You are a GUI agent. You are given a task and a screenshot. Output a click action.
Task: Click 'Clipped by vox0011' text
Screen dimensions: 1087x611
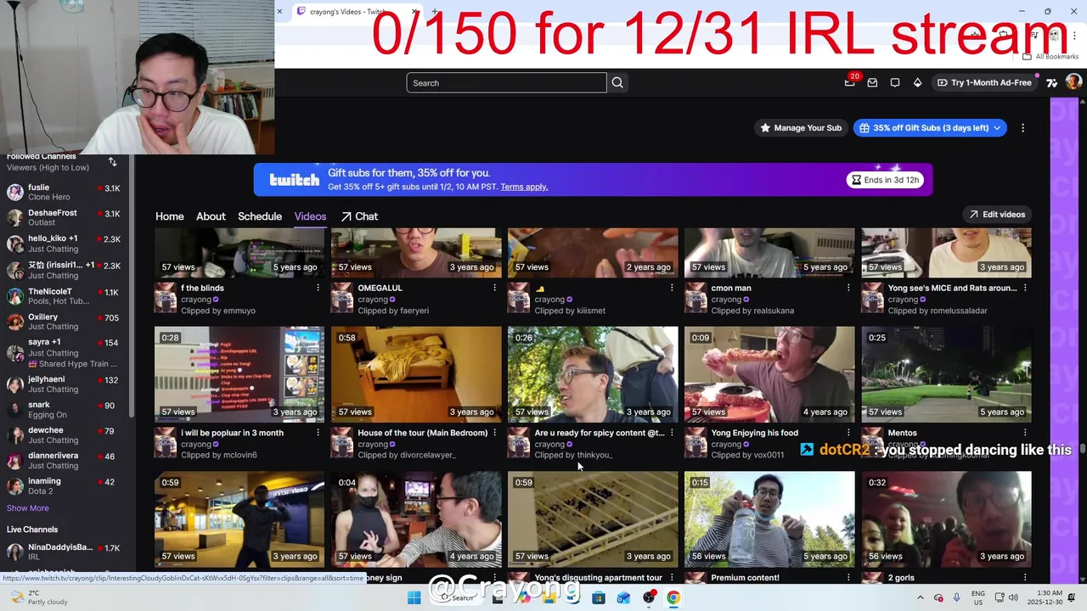747,455
